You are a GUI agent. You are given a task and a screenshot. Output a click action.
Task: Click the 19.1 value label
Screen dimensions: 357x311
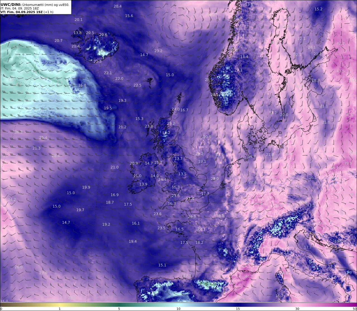coord(202,161)
